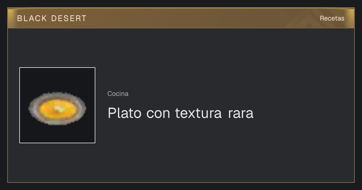This screenshot has height=190, width=362.
Task: Click the BLACK DESERT header title
Action: point(52,18)
